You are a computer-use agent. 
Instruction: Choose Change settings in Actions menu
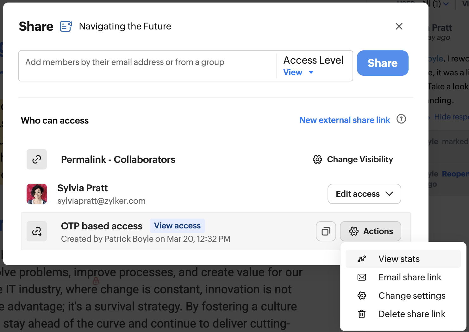click(x=412, y=296)
